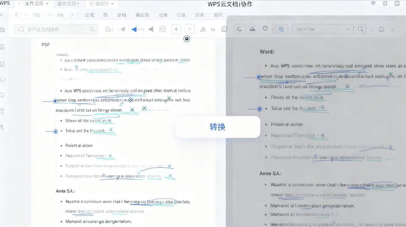Click the paragraph alignment icon near the settings gear
406x227 pixels.
[x=281, y=29]
